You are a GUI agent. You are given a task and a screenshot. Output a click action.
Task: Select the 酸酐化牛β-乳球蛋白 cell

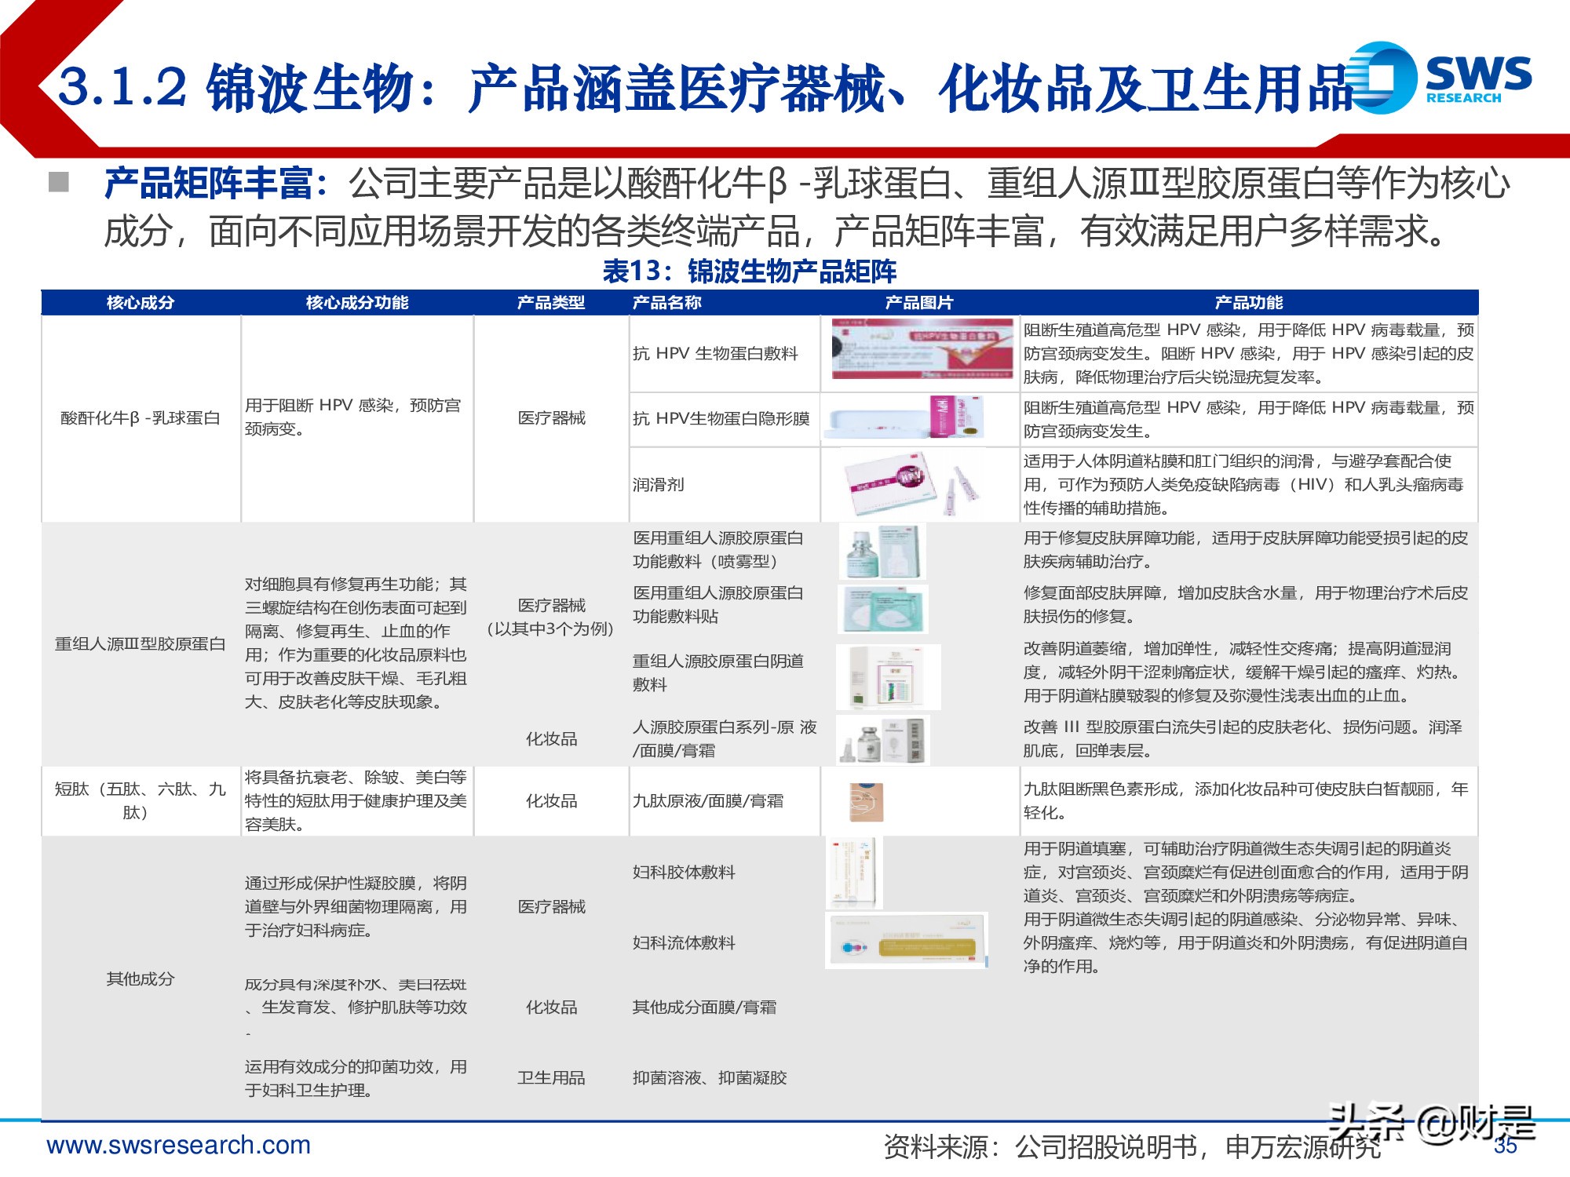(x=141, y=418)
